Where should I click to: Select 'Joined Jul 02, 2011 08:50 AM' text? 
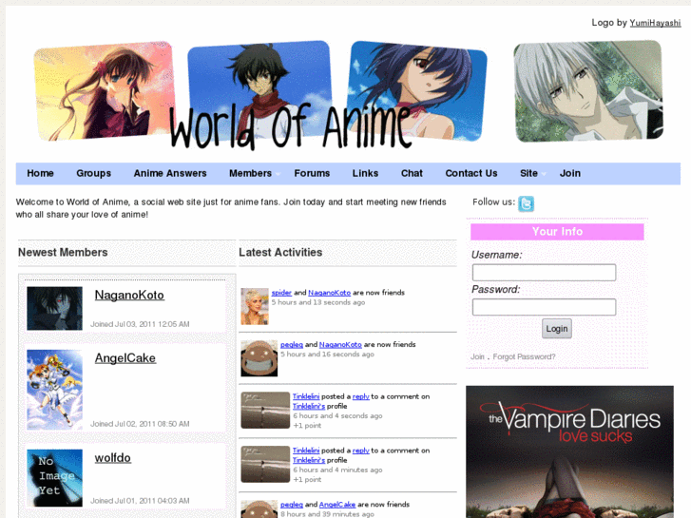pyautogui.click(x=140, y=424)
